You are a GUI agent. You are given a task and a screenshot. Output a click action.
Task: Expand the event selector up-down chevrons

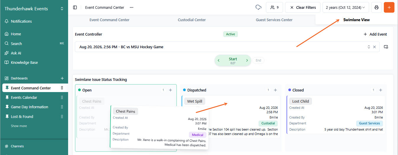click(369, 47)
